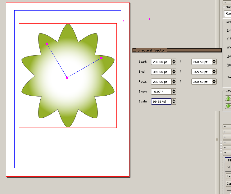
Task: Decrease the Start Y value with down arrow
Action: click(x=214, y=63)
